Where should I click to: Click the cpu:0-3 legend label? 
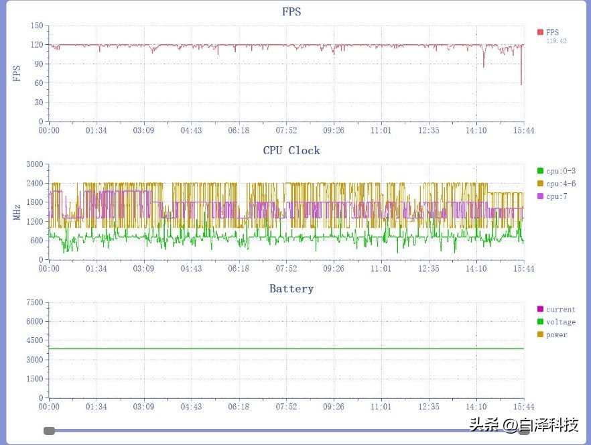click(561, 171)
